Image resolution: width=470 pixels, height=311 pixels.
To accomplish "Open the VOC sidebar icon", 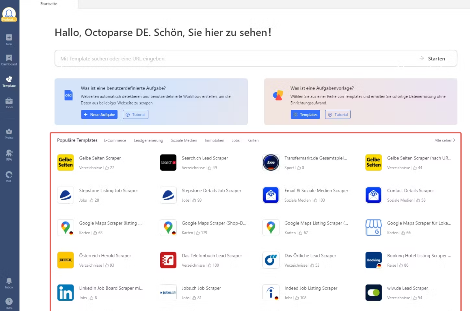I will 9,174.
